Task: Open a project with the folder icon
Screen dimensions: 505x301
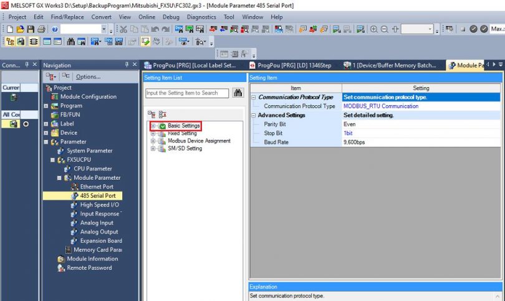Action: (21, 29)
